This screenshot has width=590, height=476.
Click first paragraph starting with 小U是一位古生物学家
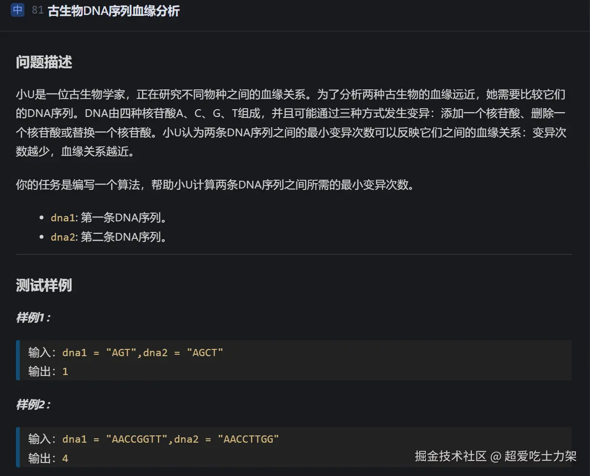point(290,123)
